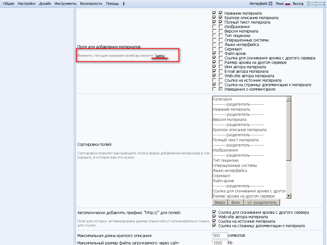Uncheck http prefix for Web-site автора материала
The image size is (327, 245).
point(214,217)
